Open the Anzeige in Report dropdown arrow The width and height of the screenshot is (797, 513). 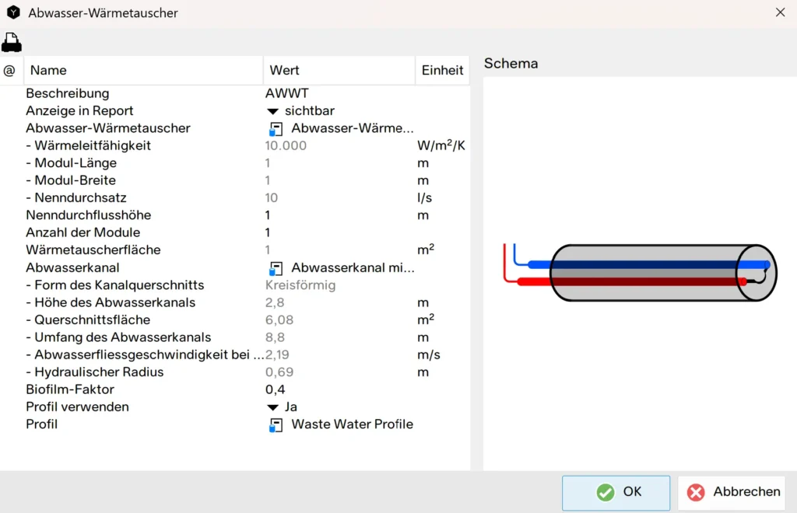pos(272,111)
